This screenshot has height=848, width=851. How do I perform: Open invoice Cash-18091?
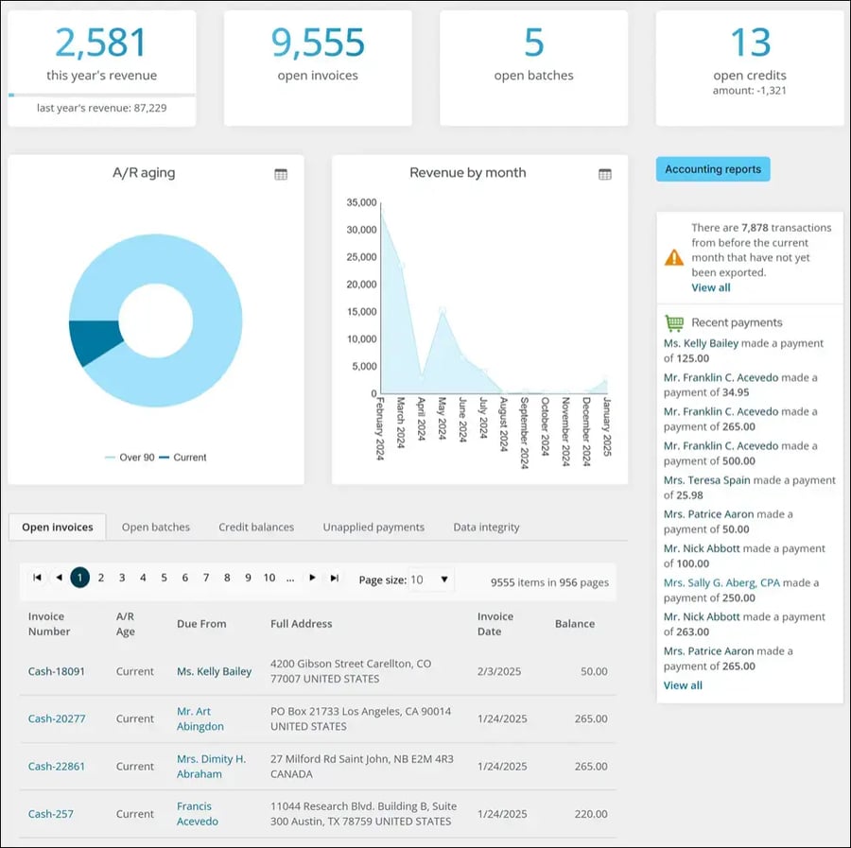pyautogui.click(x=56, y=671)
